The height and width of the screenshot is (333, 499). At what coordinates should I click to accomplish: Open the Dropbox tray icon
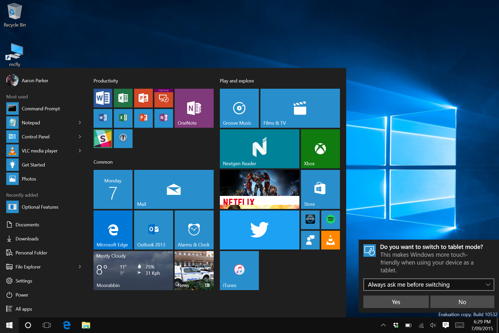point(396,325)
